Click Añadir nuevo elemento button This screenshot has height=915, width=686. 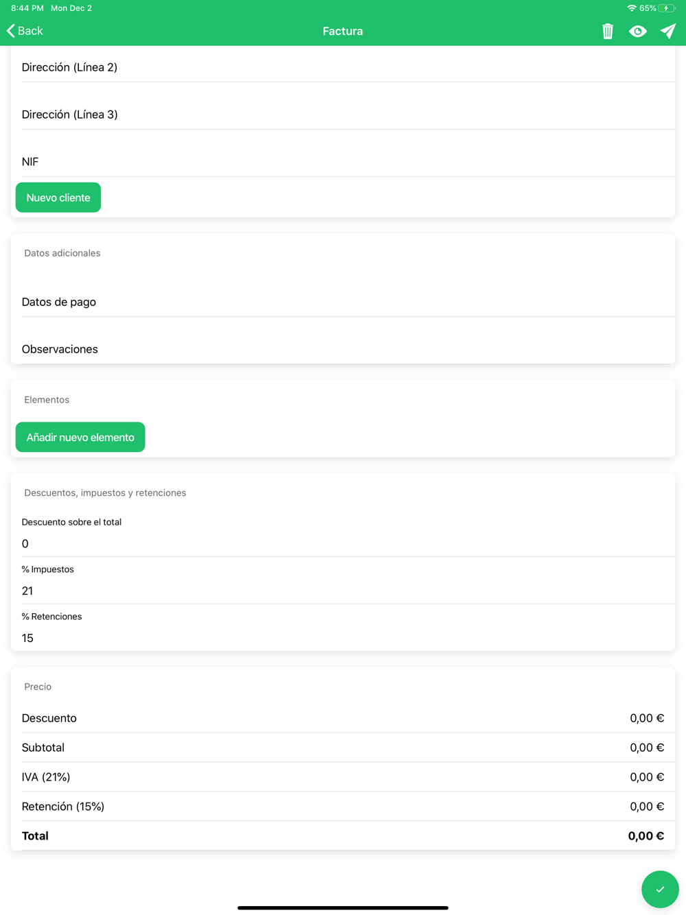[x=80, y=437]
